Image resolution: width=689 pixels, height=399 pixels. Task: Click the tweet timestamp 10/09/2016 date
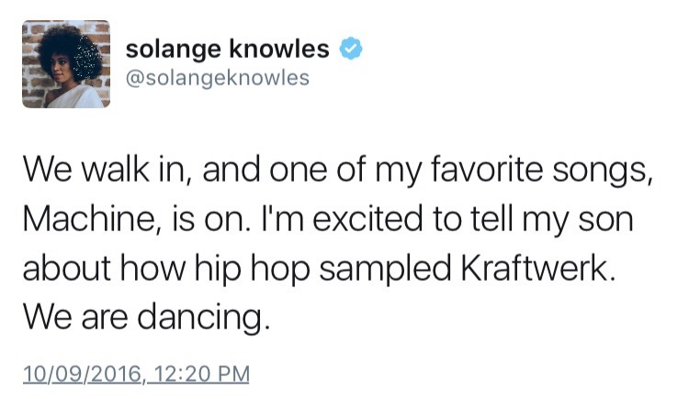point(80,373)
